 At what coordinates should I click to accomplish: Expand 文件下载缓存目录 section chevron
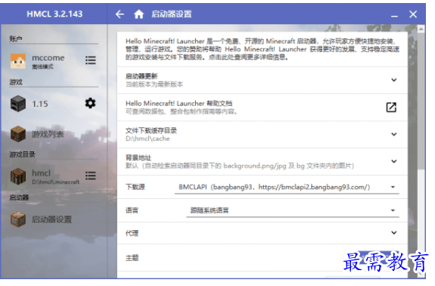click(x=394, y=134)
